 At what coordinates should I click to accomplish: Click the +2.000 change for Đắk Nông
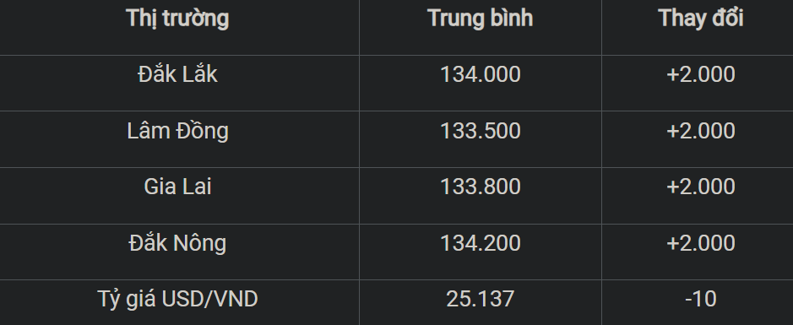tap(700, 242)
